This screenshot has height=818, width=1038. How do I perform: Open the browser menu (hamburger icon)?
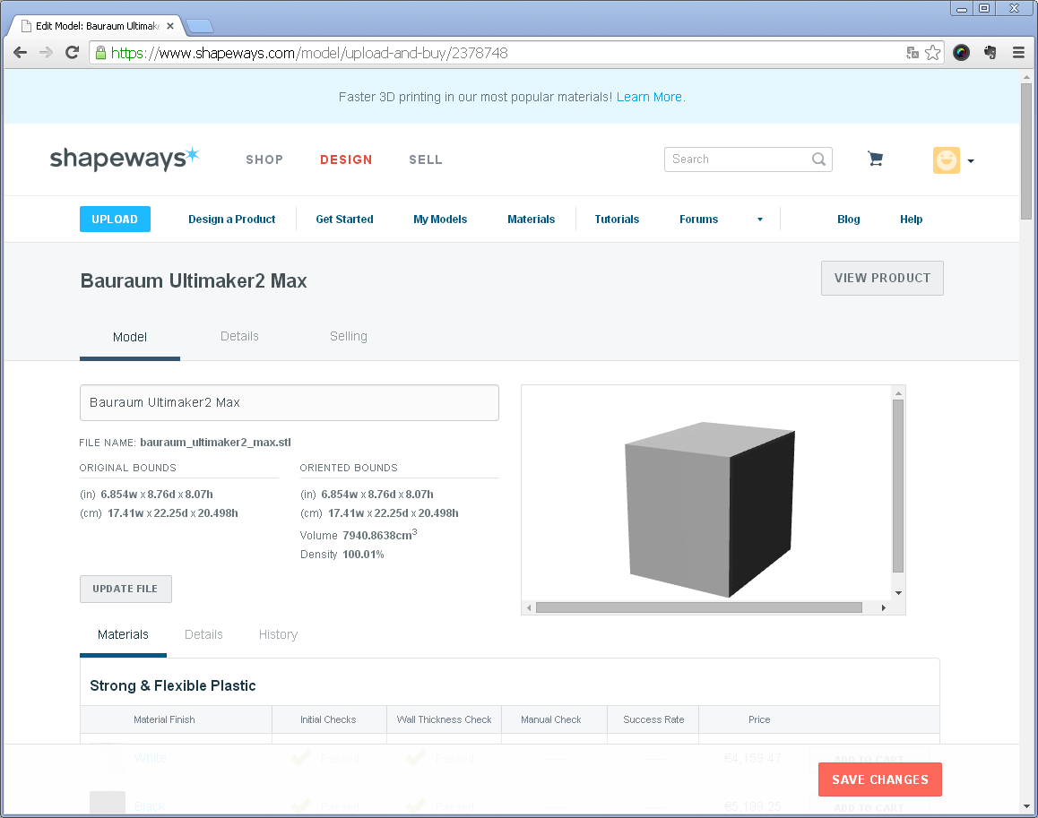[1018, 52]
